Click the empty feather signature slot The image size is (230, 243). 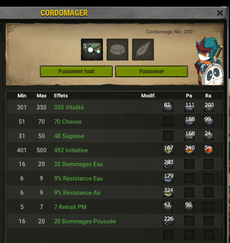click(x=143, y=50)
